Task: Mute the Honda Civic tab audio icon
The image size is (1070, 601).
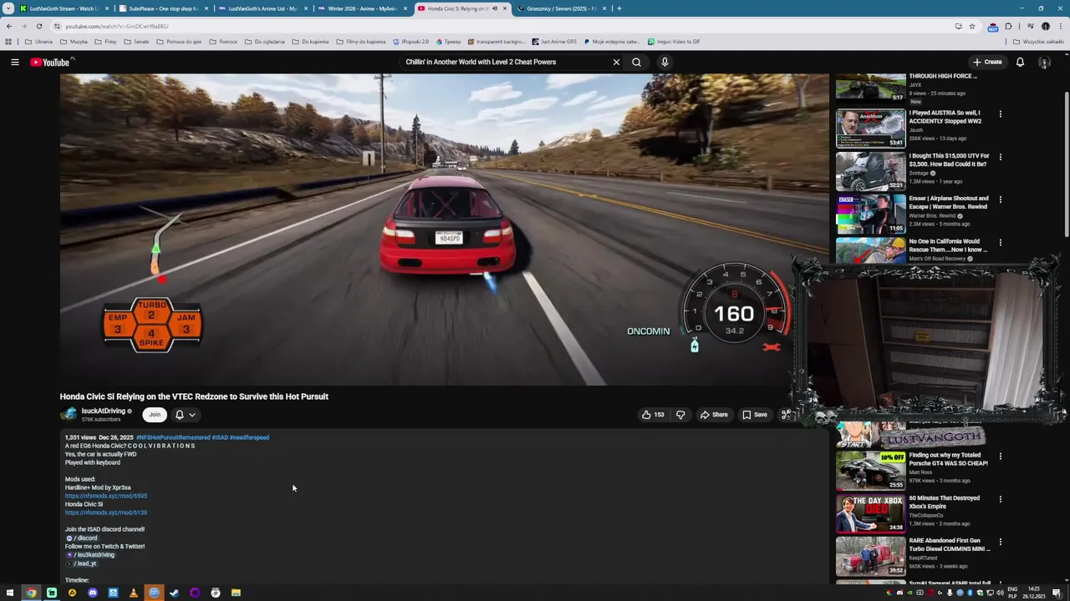Action: (494, 8)
